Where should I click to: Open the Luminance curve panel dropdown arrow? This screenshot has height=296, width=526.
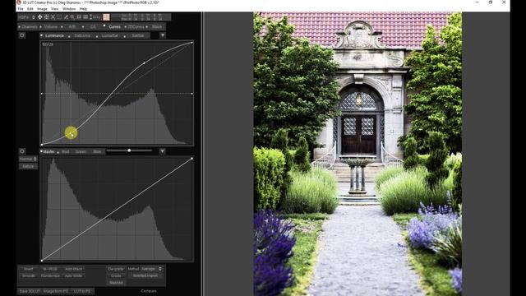click(163, 35)
